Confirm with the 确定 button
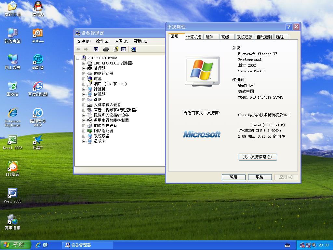This screenshot has height=250, width=333. [233, 177]
